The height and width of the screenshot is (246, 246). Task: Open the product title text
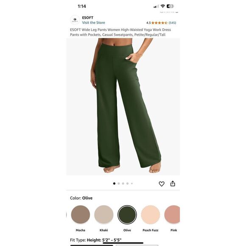point(120,32)
